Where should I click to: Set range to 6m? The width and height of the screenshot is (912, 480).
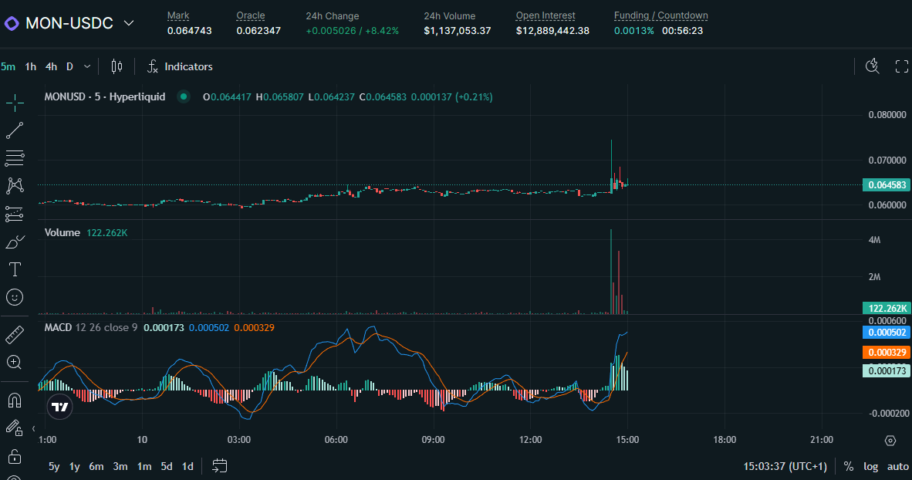96,466
